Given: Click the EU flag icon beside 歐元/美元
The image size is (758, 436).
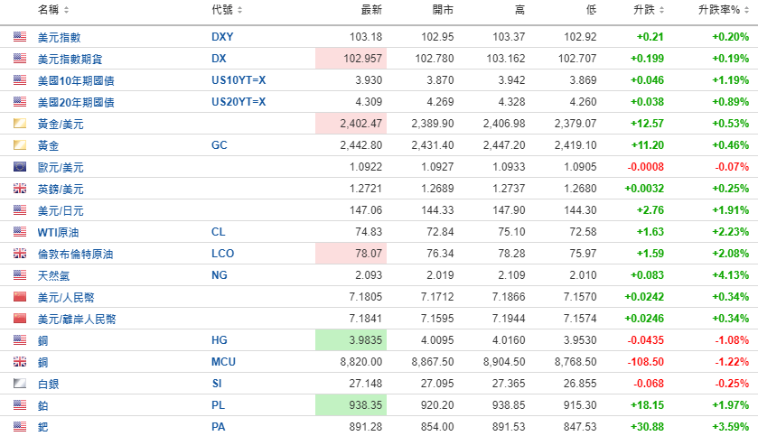Looking at the screenshot, I should coord(20,167).
